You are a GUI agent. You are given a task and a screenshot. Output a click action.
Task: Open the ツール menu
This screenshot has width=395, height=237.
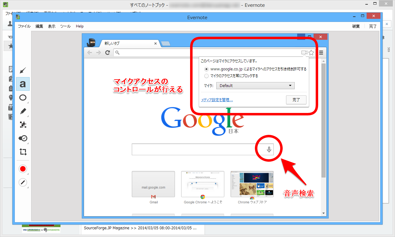click(x=65, y=26)
